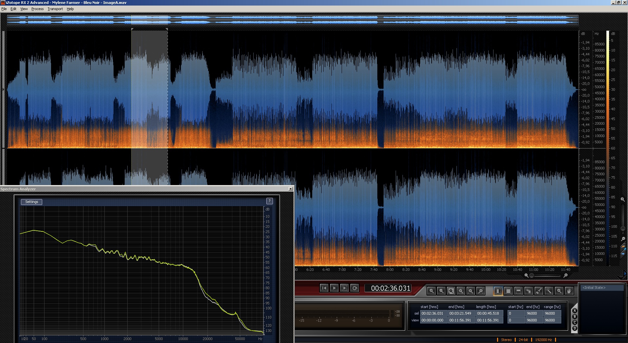
Task: Click the 192000 Hz sample rate indicator
Action: [543, 340]
